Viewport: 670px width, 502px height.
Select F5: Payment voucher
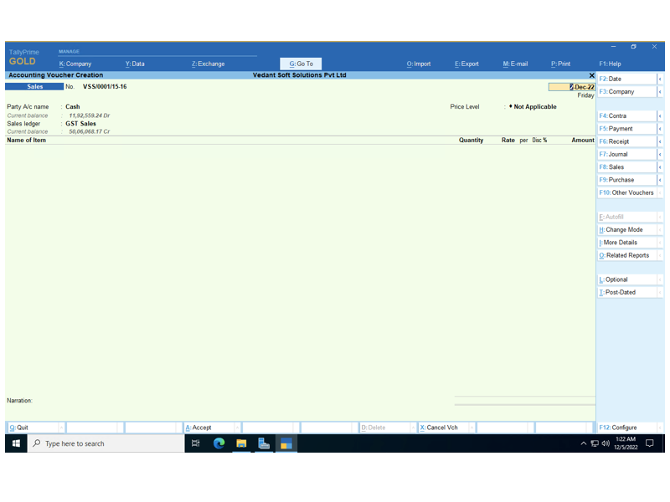tap(626, 129)
